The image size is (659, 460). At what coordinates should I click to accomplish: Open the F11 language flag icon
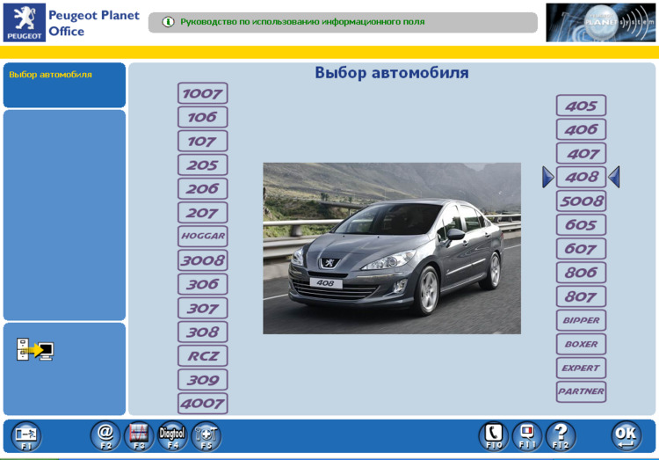point(527,436)
